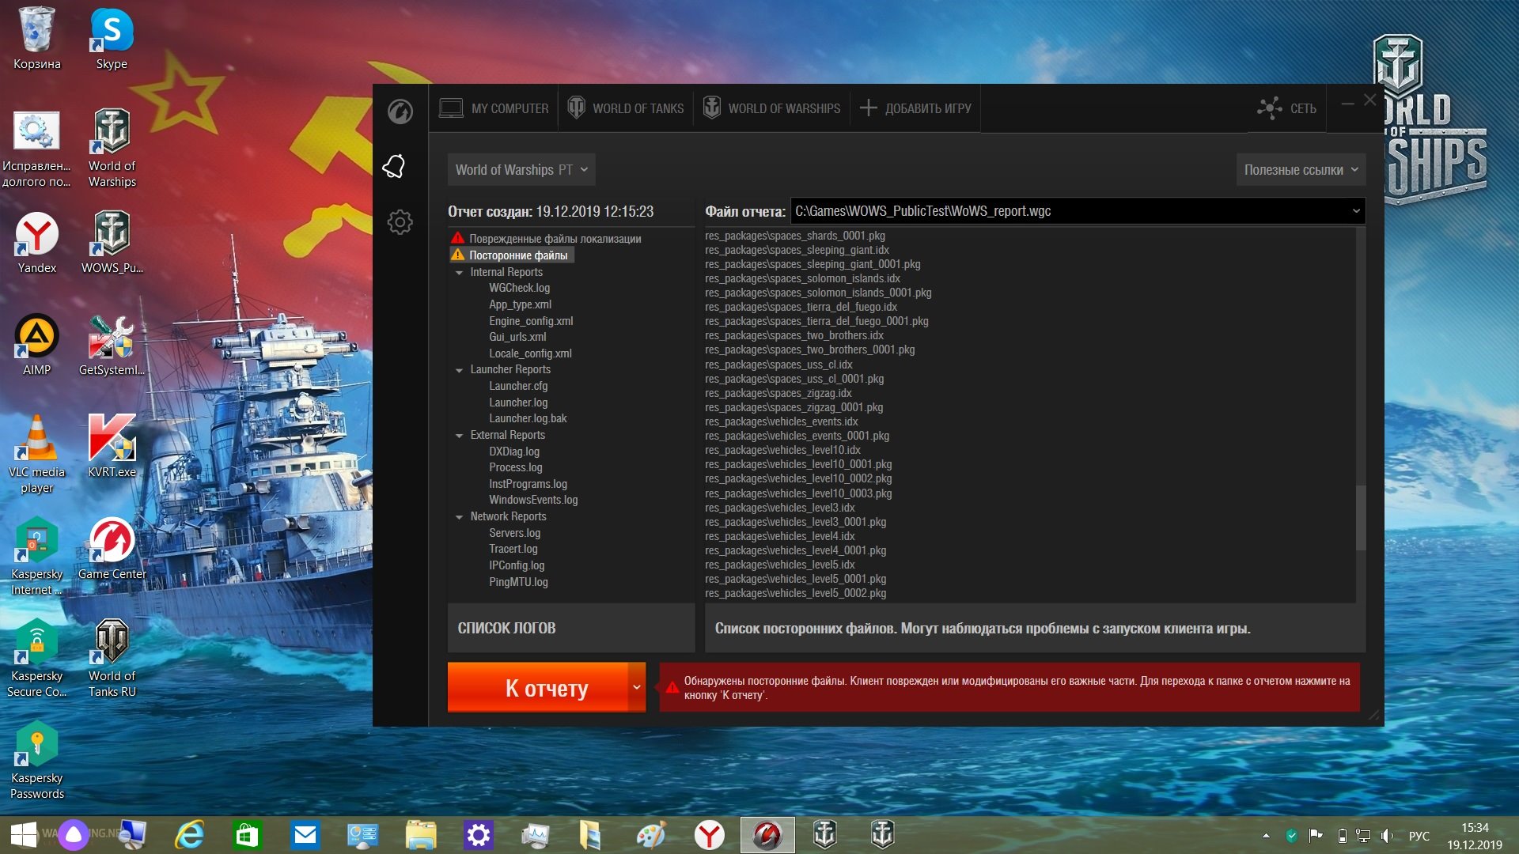Select line res_packages\vehicles_level10.idx
This screenshot has width=1519, height=854.
click(782, 450)
